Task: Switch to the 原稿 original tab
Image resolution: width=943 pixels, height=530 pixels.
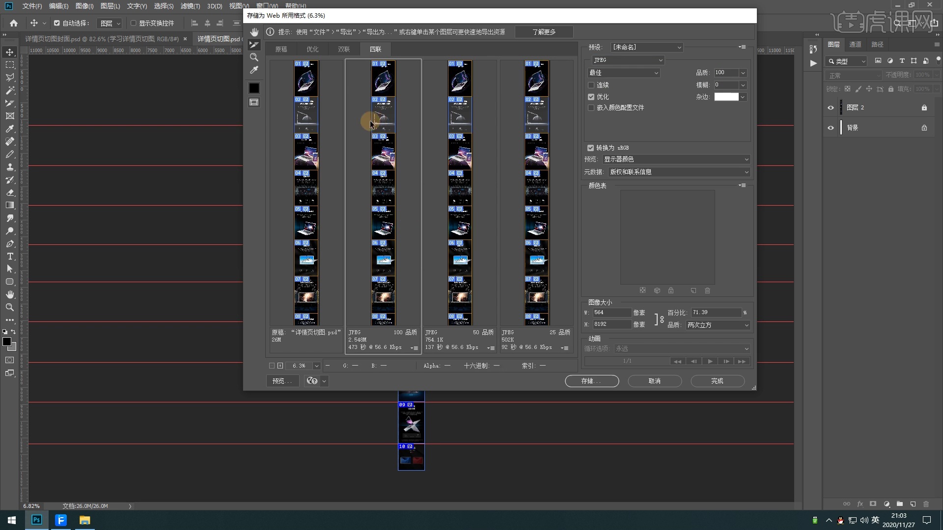Action: (281, 49)
